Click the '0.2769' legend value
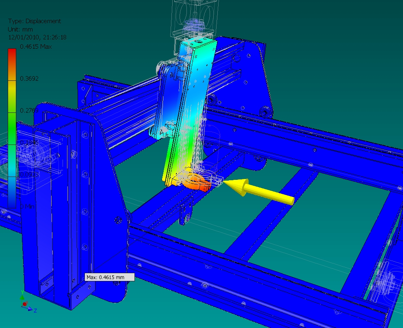 coord(29,110)
